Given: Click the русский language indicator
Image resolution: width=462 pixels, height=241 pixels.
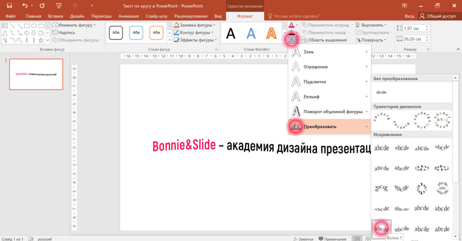Looking at the screenshot, I should pos(45,239).
